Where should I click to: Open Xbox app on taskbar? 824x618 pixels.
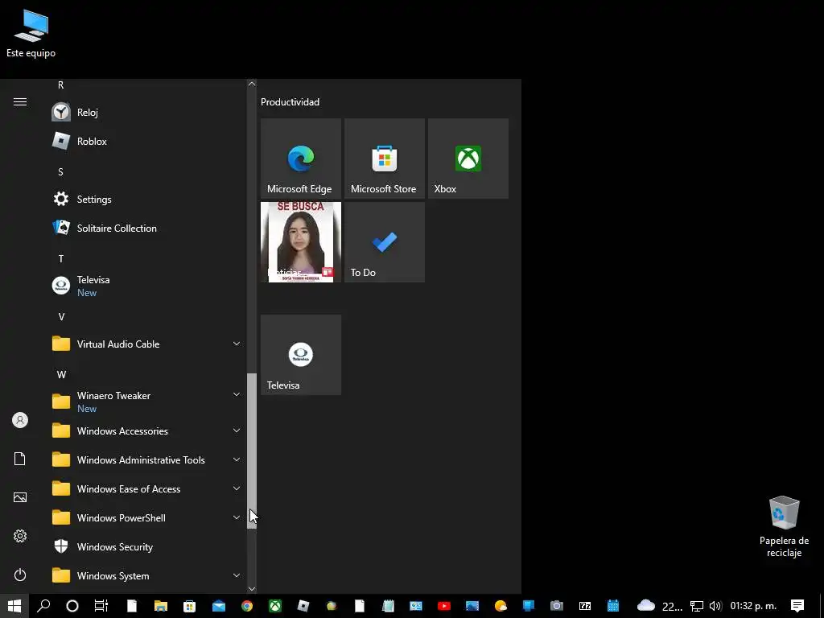(x=275, y=606)
